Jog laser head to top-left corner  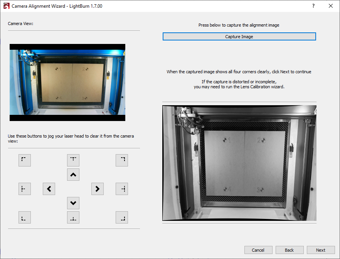[25, 160]
